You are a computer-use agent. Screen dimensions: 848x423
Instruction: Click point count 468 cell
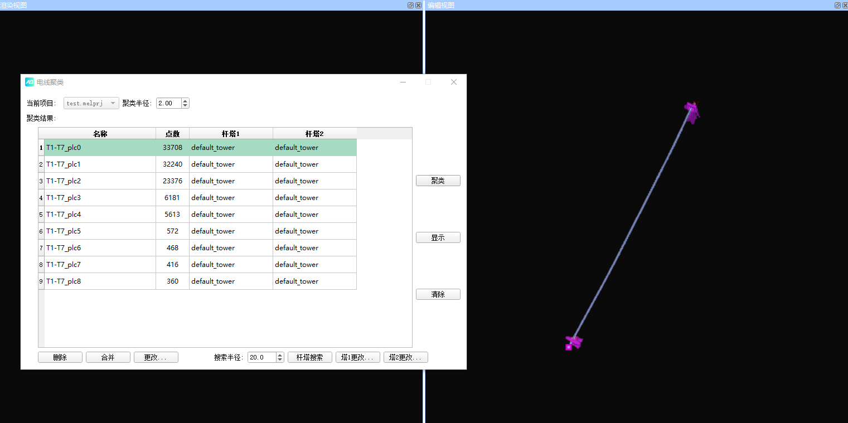173,248
